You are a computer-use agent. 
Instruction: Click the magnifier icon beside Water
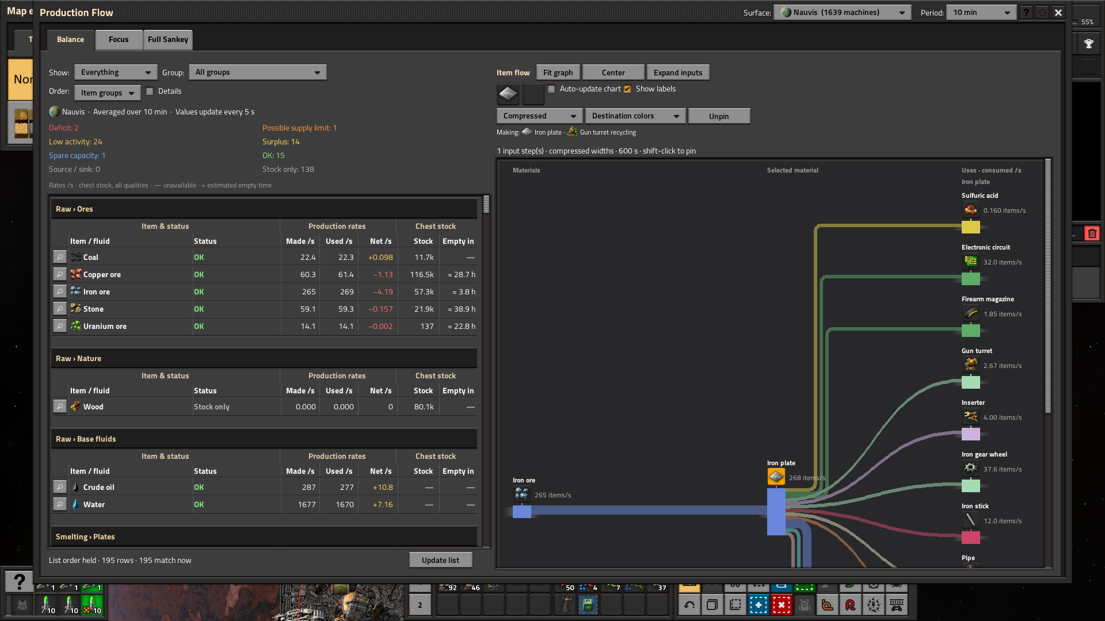coord(60,504)
